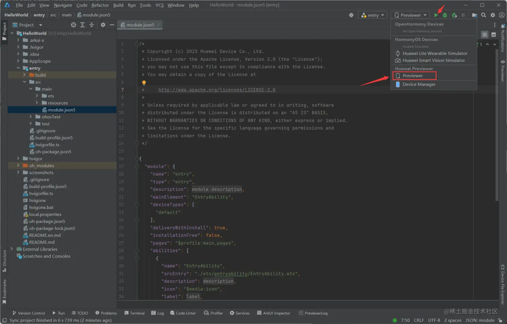Collapse the src folder in tree

tap(24, 82)
